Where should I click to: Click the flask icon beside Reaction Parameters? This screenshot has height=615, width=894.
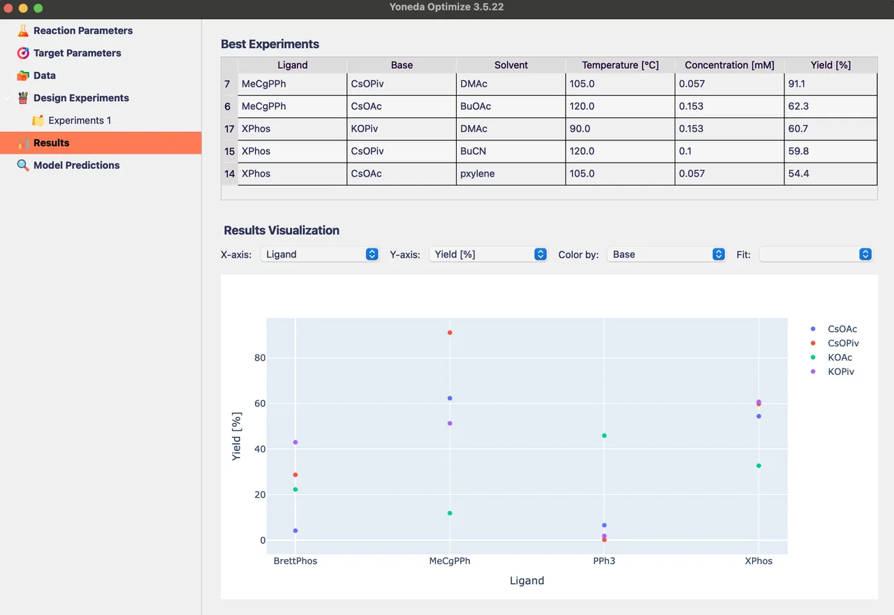click(x=23, y=31)
